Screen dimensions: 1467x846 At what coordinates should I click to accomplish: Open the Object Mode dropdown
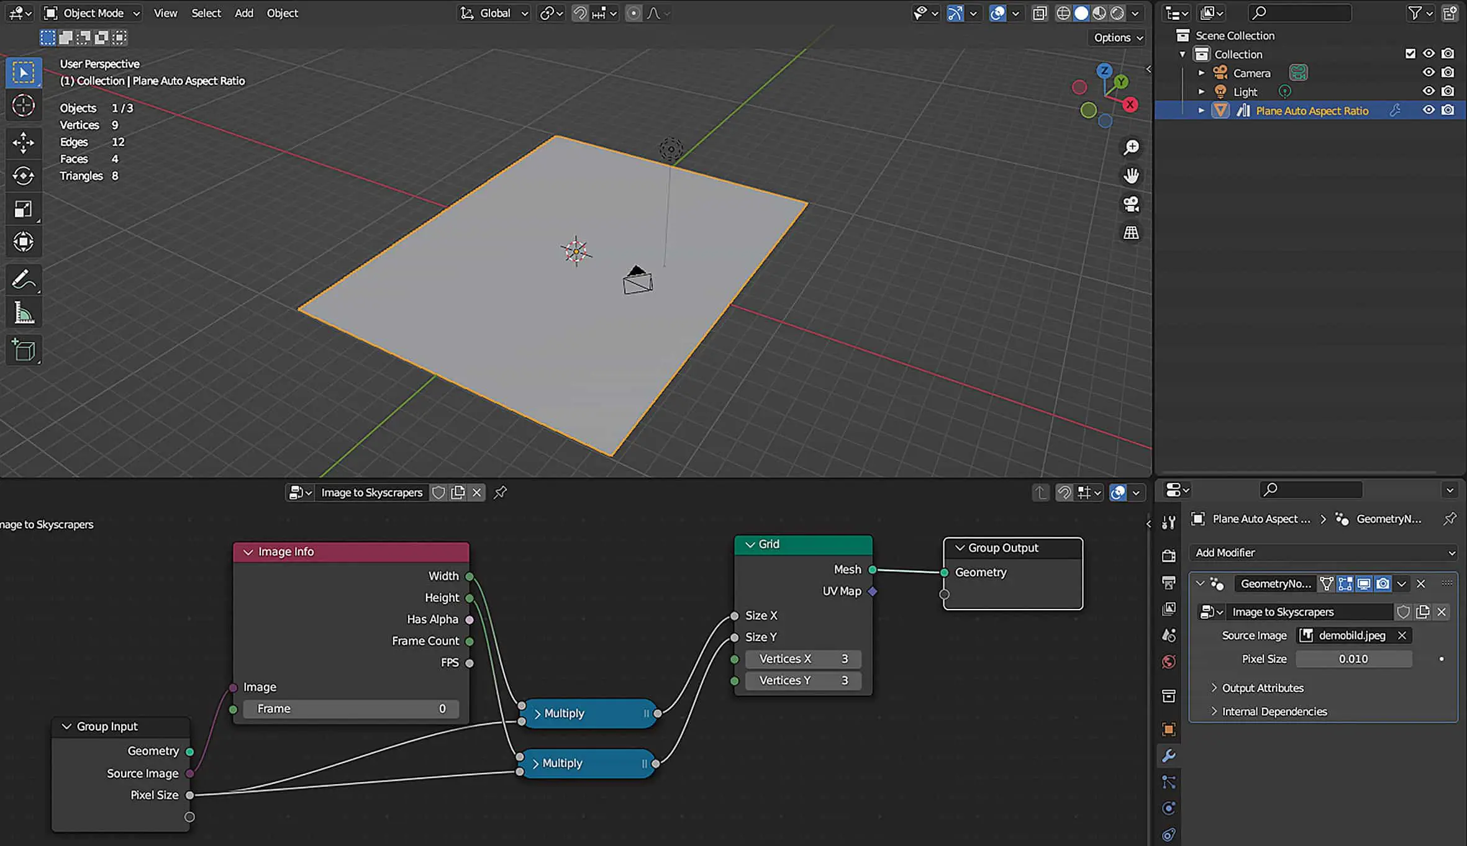pyautogui.click(x=92, y=13)
